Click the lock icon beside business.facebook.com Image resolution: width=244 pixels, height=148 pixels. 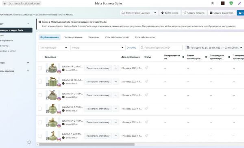click(4, 3)
